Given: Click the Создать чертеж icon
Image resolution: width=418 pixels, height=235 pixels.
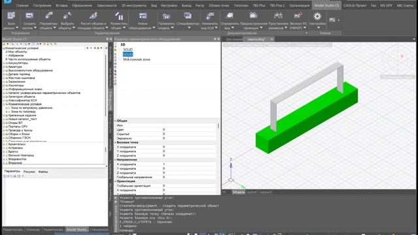Looking at the screenshot, I should click(x=29, y=16).
